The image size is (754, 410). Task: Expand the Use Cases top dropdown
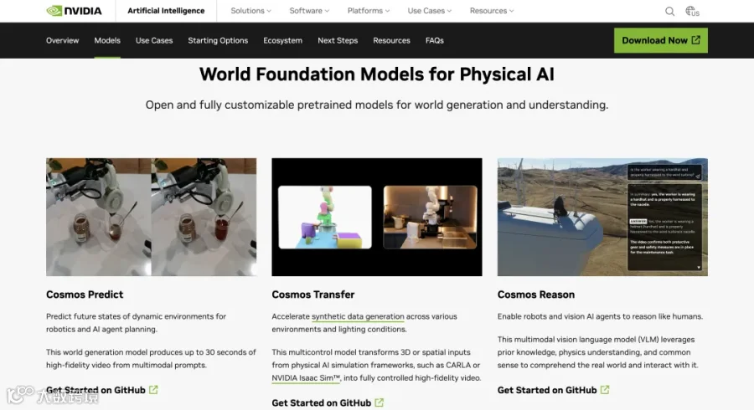[x=430, y=11]
